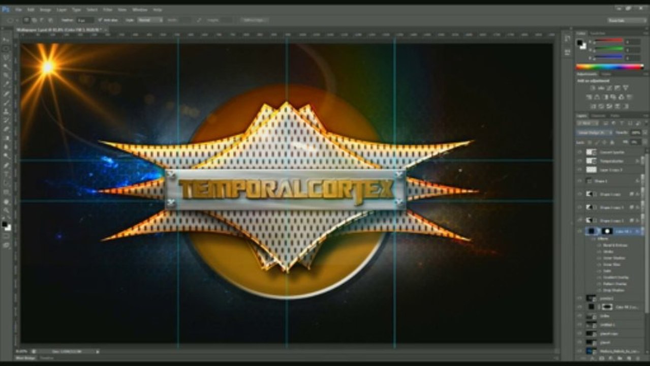
Task: Open the Image menu
Action: coord(45,10)
